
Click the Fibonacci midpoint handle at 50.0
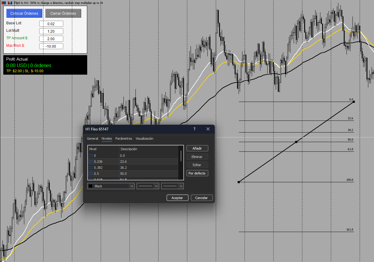(296, 142)
